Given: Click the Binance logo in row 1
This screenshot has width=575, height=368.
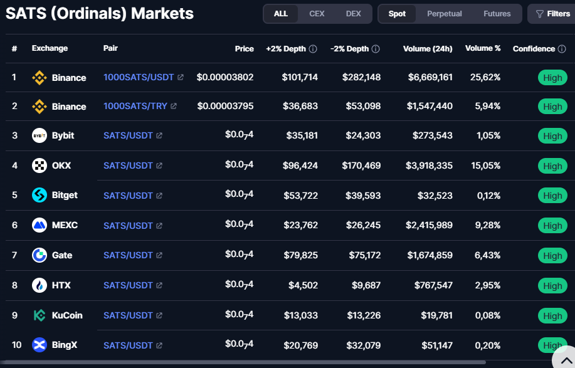Looking at the screenshot, I should 40,78.
